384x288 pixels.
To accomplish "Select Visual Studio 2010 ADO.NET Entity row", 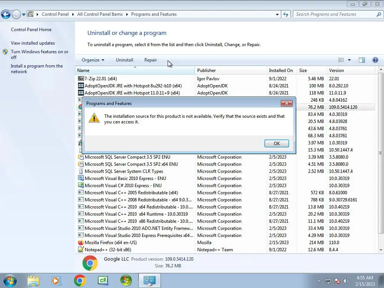I will click(x=225, y=228).
